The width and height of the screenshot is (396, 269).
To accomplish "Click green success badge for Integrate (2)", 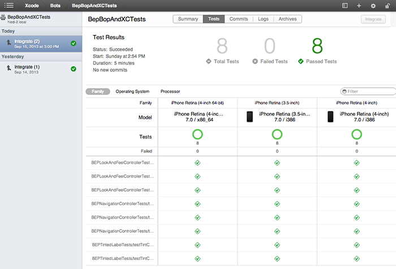I will click(74, 44).
